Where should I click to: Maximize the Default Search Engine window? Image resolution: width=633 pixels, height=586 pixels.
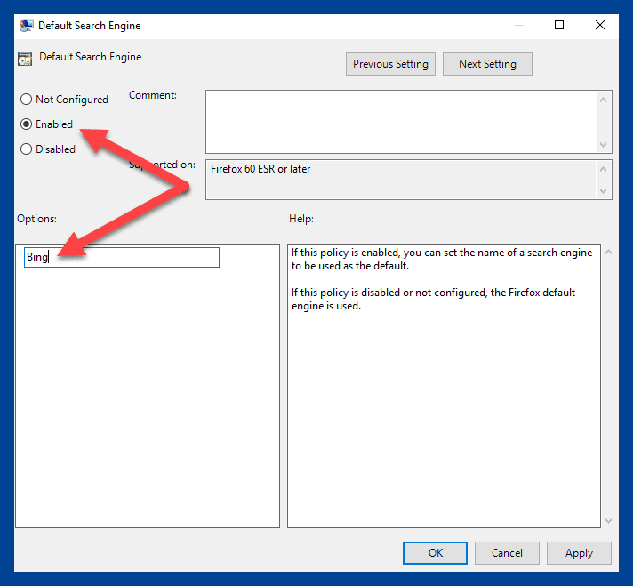coord(559,25)
